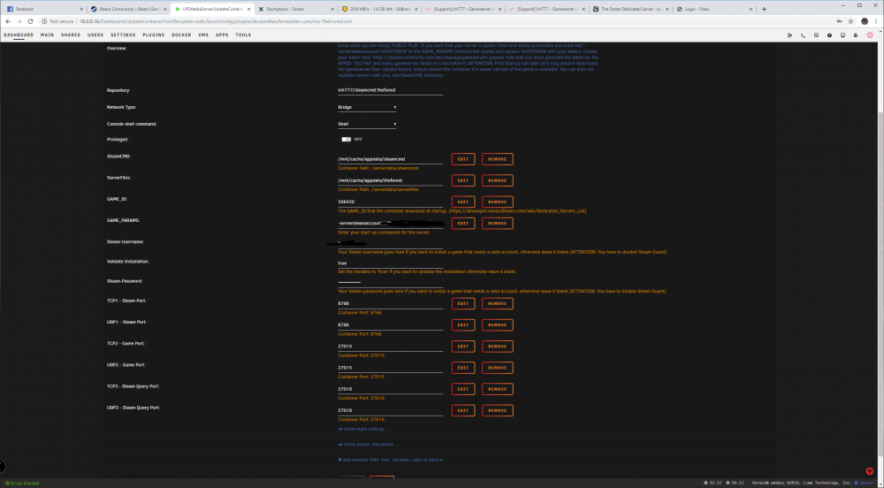Open the Network Type dropdown
This screenshot has width=884, height=488.
click(x=367, y=107)
